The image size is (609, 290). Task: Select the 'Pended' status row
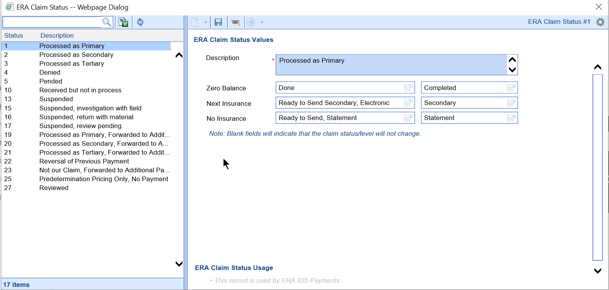86,81
